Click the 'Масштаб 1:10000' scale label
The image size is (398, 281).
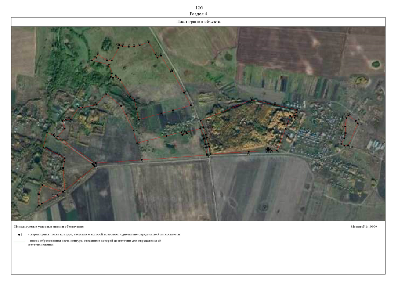click(x=364, y=227)
